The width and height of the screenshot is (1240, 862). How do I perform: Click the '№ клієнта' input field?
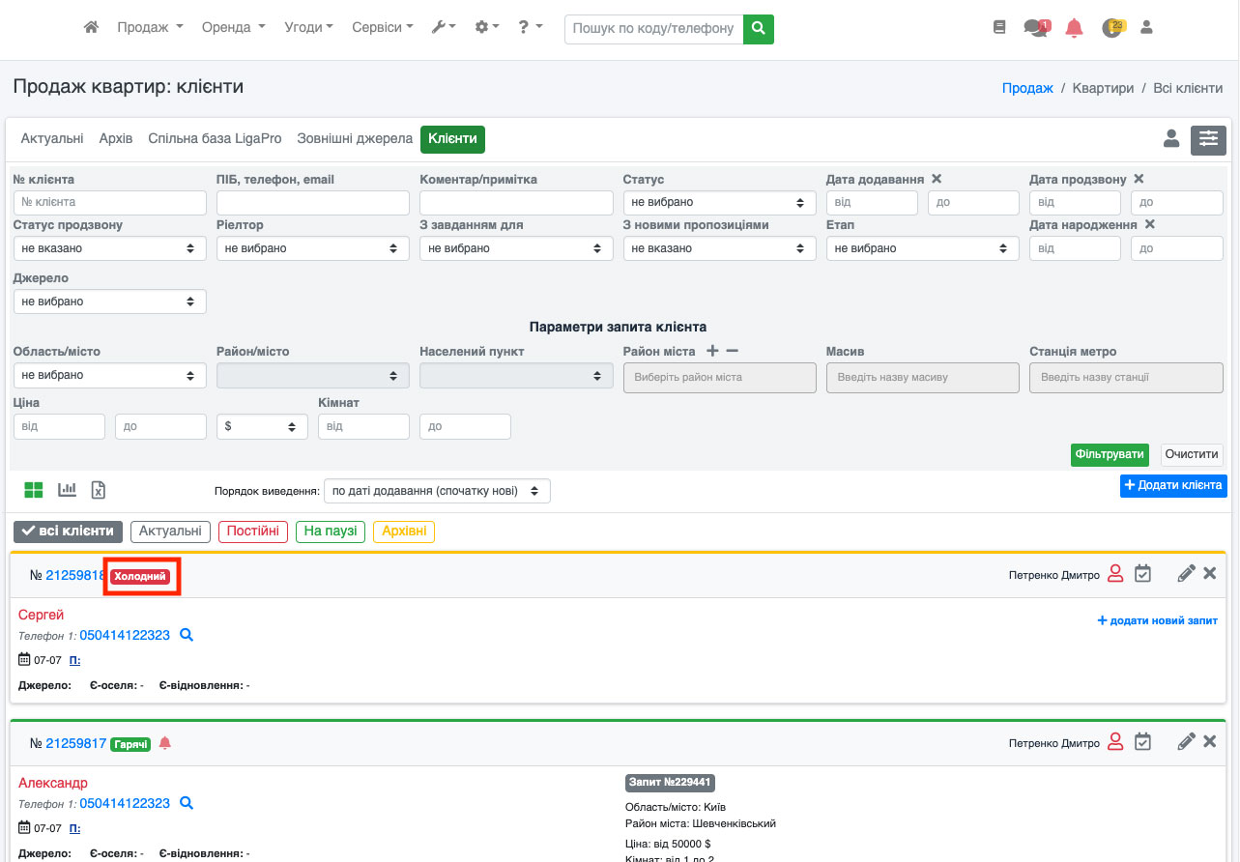(x=110, y=203)
